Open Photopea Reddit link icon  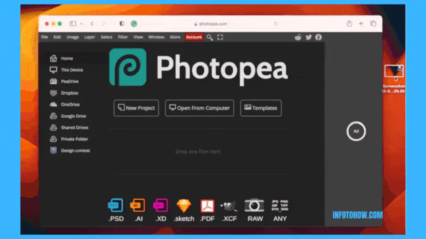tap(298, 37)
